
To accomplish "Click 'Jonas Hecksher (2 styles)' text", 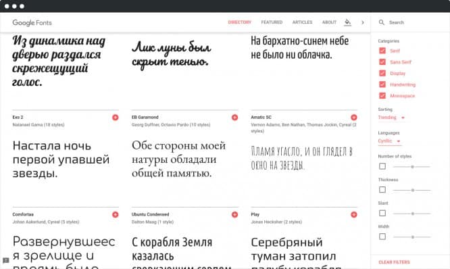I will click(x=276, y=222).
